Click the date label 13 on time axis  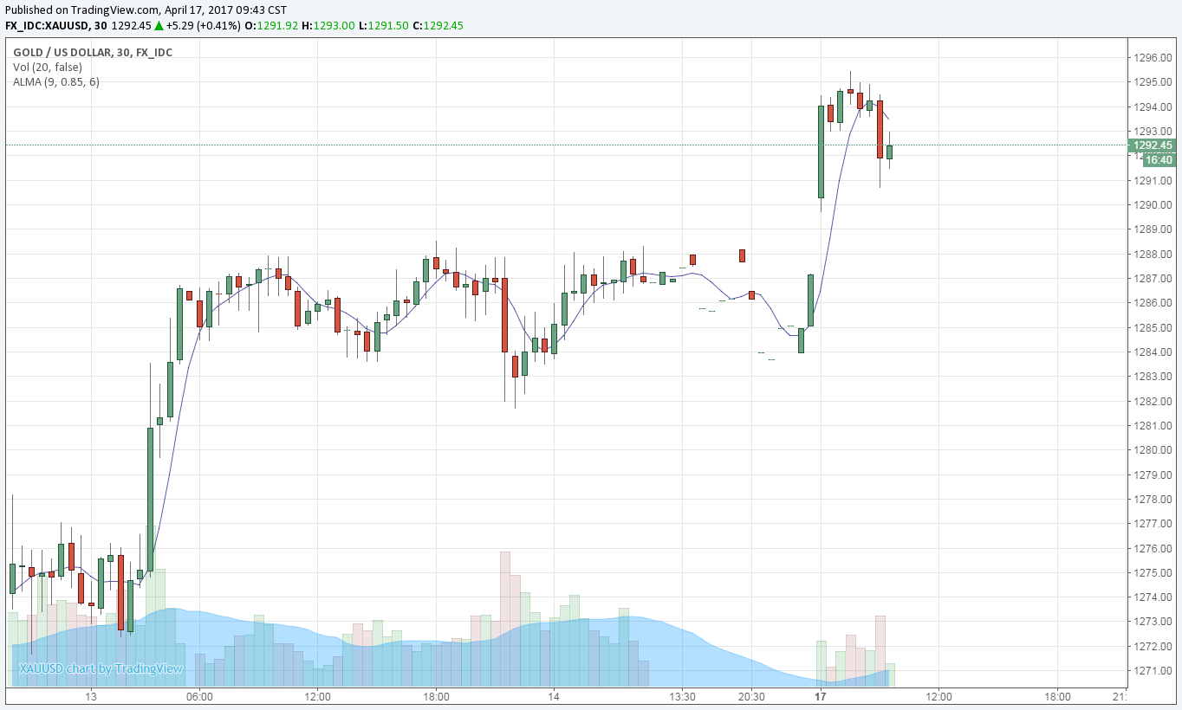[x=90, y=697]
